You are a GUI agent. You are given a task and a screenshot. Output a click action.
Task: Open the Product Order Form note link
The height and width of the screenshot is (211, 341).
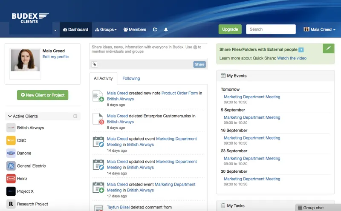click(x=179, y=93)
